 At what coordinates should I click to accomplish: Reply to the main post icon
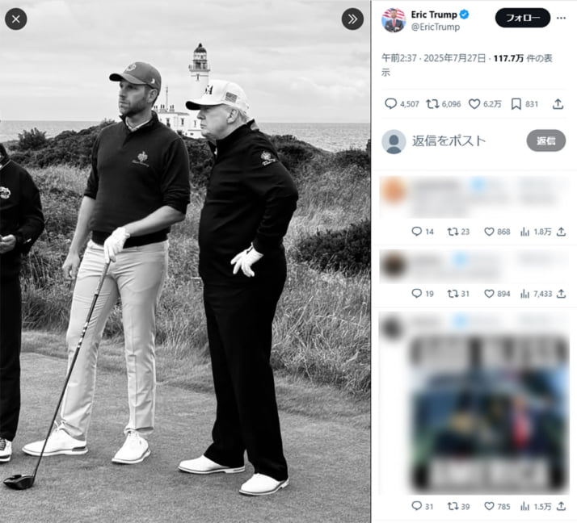coord(391,104)
